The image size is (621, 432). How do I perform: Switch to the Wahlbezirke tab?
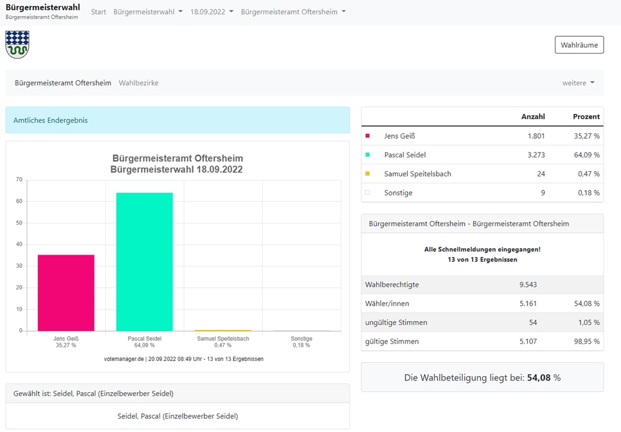[x=139, y=83]
